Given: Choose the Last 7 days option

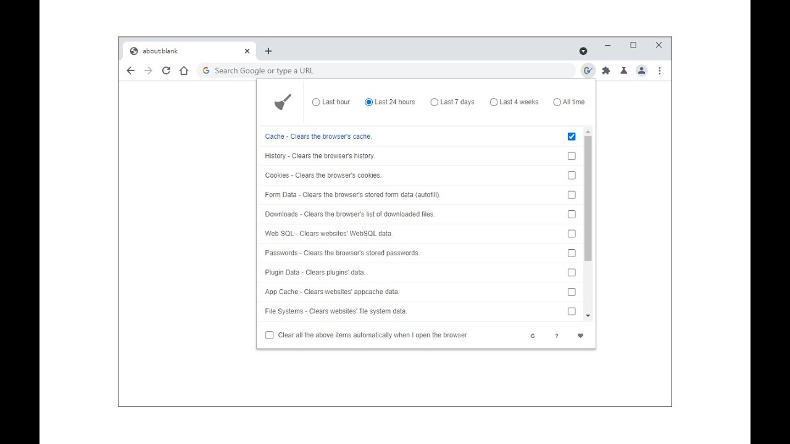Looking at the screenshot, I should [434, 102].
